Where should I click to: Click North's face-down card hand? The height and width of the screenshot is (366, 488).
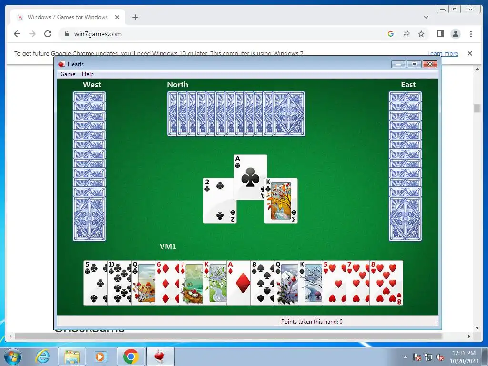[236, 114]
